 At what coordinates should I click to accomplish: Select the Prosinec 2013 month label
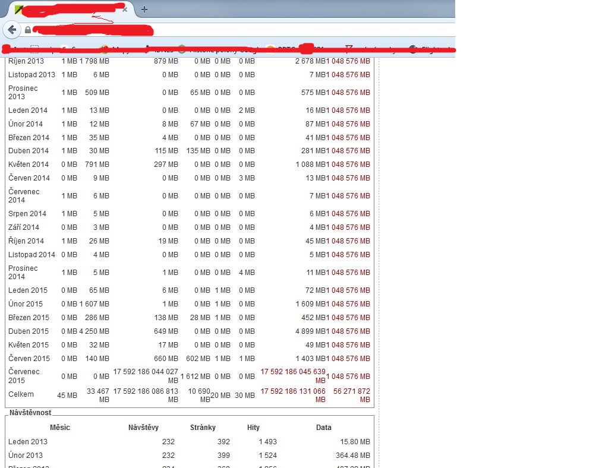click(23, 93)
